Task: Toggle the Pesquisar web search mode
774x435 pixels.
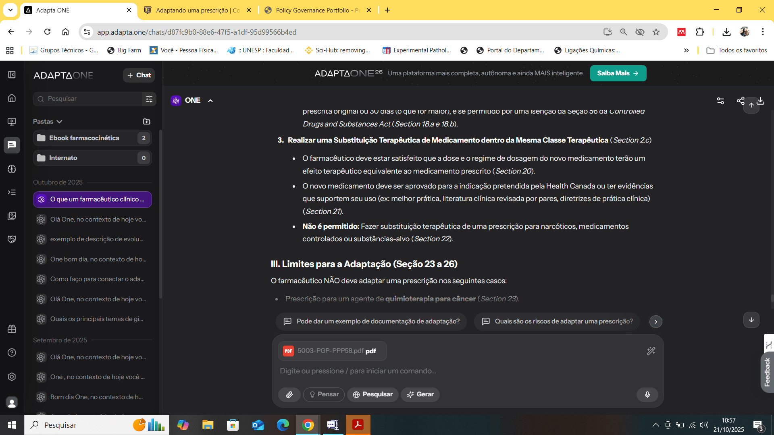Action: [x=372, y=395]
